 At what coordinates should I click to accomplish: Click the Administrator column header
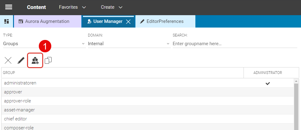267,73
